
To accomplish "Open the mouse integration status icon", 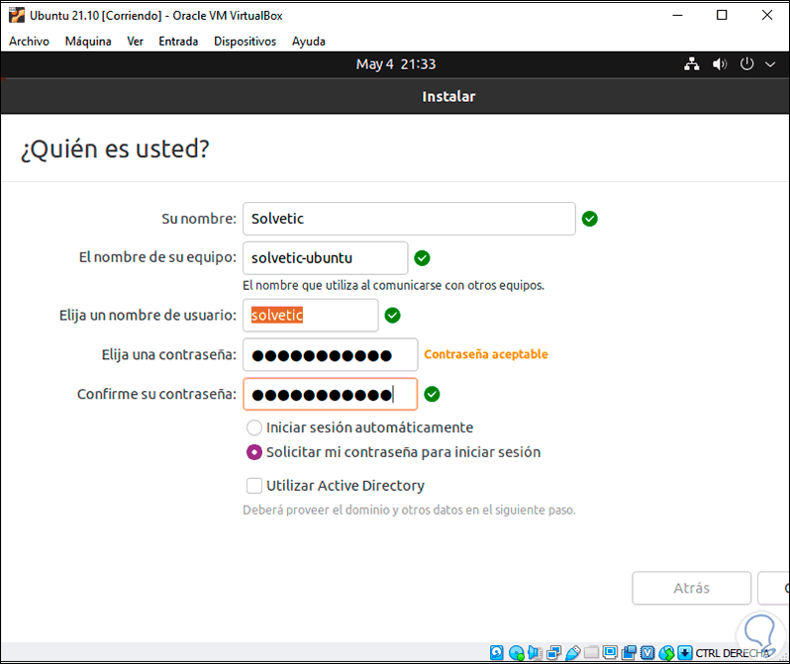I will coord(666,653).
